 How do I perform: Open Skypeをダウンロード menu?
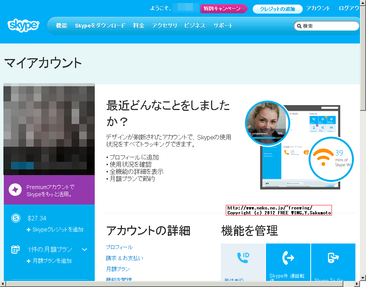[x=100, y=26]
